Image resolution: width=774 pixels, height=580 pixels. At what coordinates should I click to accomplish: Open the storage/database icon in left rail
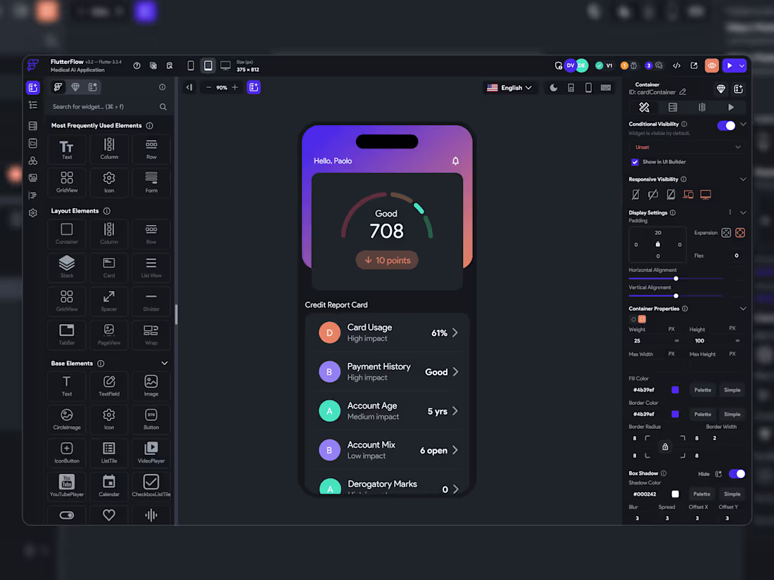pos(33,126)
